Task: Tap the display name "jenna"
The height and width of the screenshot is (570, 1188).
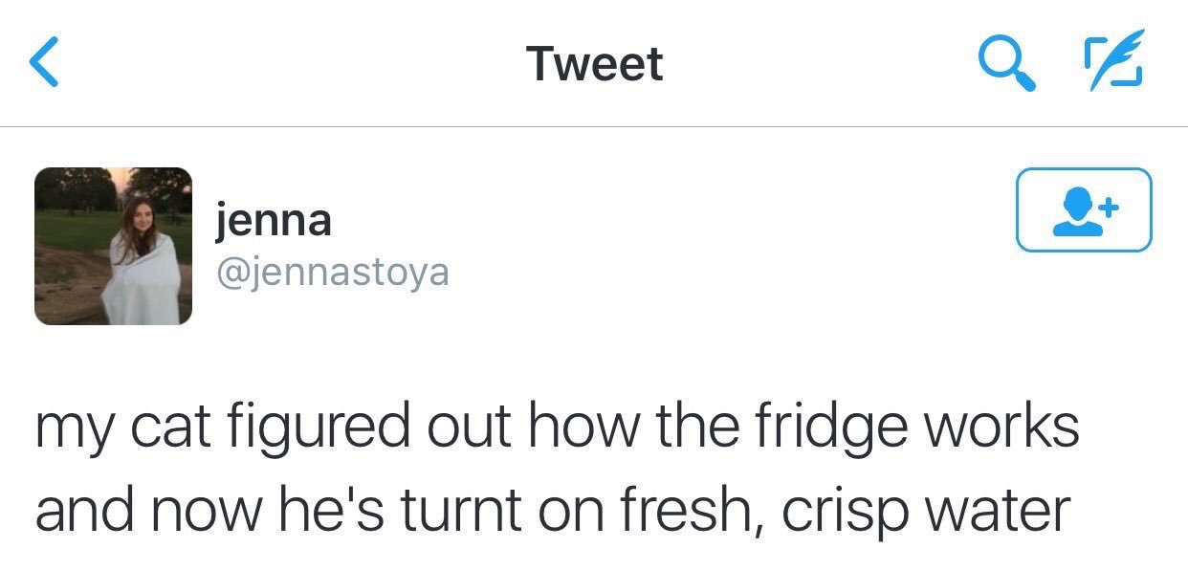Action: click(274, 221)
